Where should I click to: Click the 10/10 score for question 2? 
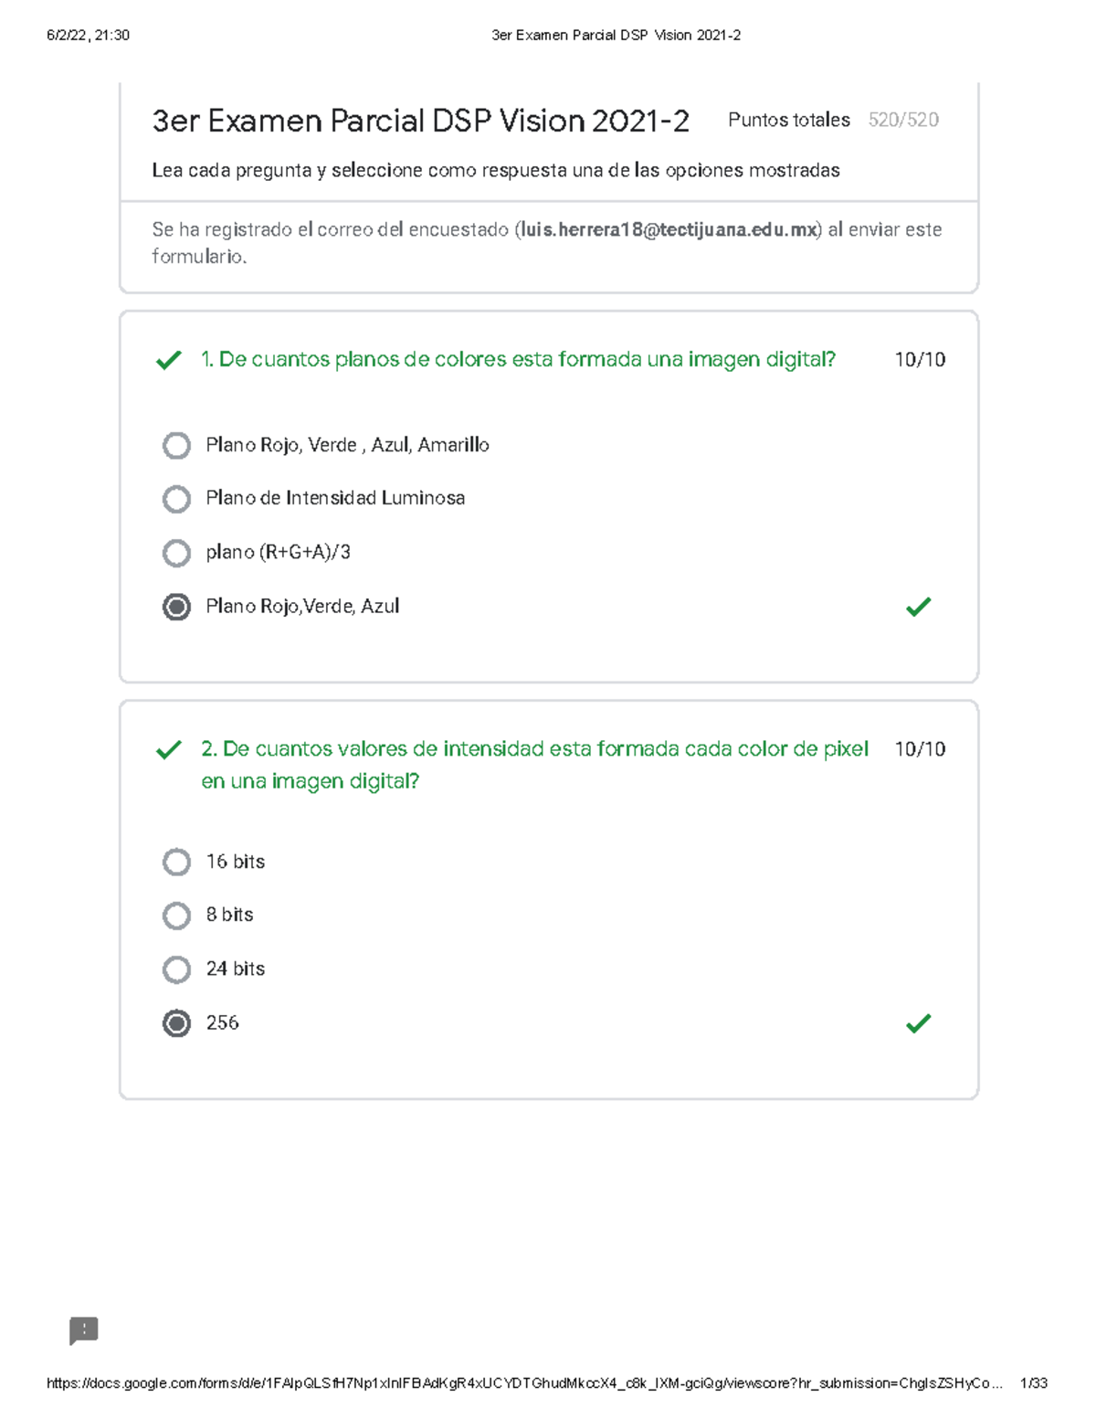[920, 749]
